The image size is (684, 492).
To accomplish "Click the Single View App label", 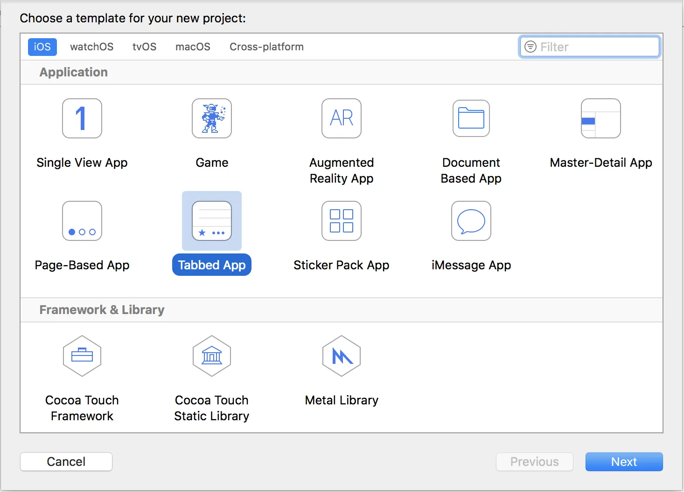I will pyautogui.click(x=82, y=163).
